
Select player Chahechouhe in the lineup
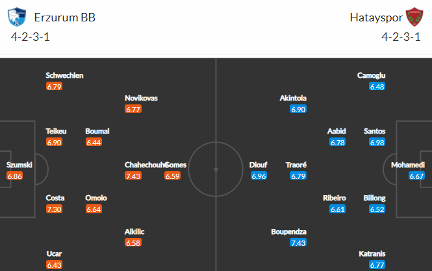point(145,165)
